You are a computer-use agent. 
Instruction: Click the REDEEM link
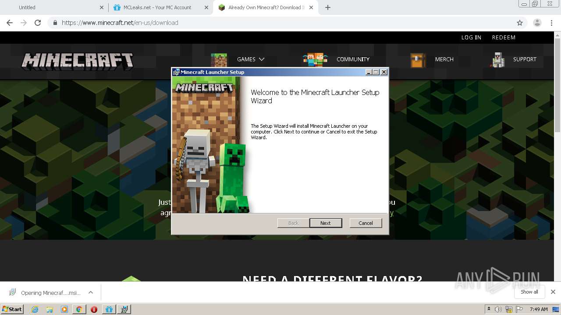click(x=504, y=38)
